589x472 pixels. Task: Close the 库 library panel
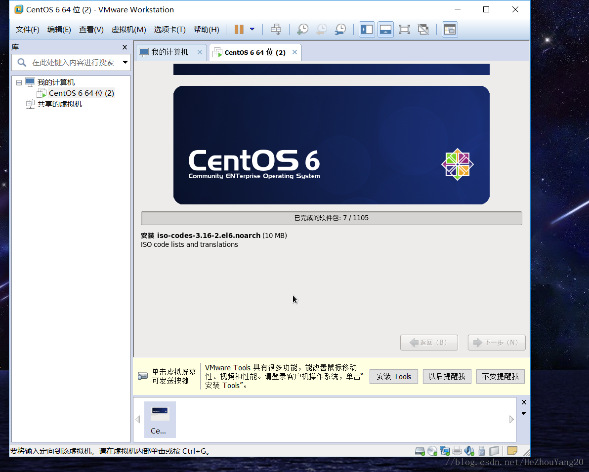coord(125,47)
